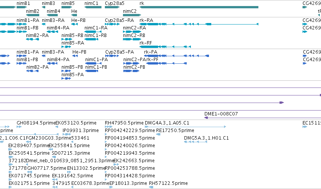Select the nimC1-RB transcript label
This screenshot has width=321, height=189.
tap(95, 35)
